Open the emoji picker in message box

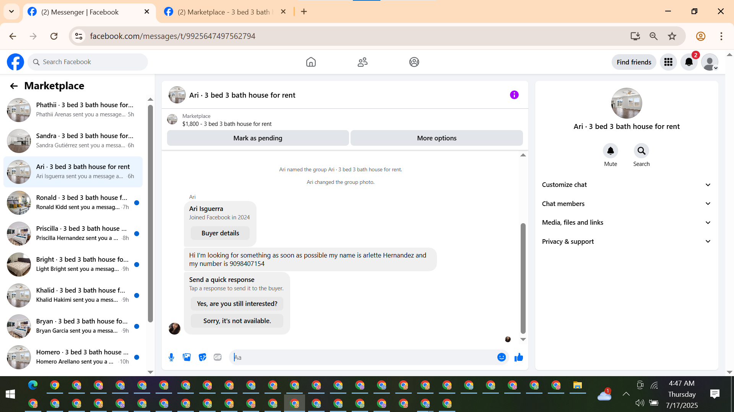[x=501, y=357]
